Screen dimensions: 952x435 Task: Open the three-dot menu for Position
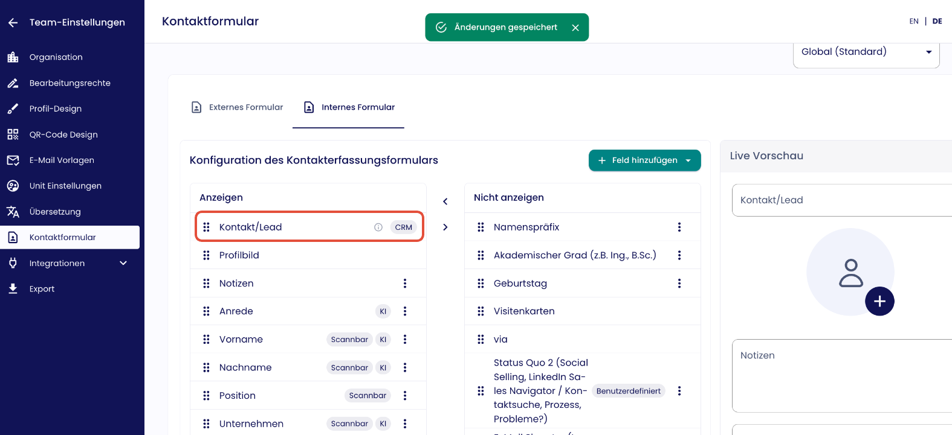[x=405, y=396]
